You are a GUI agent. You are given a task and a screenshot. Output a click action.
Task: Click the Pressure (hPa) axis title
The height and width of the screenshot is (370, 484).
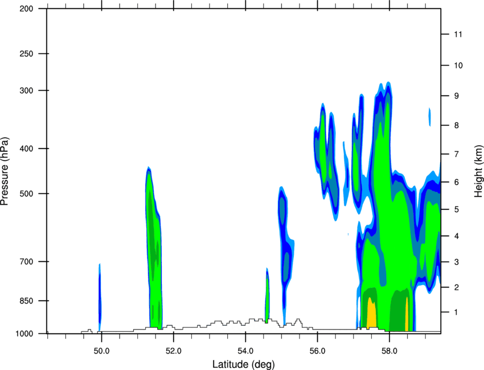tap(5, 171)
